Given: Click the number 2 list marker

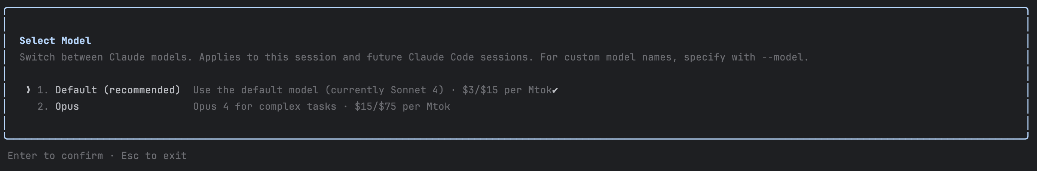Looking at the screenshot, I should [42, 106].
